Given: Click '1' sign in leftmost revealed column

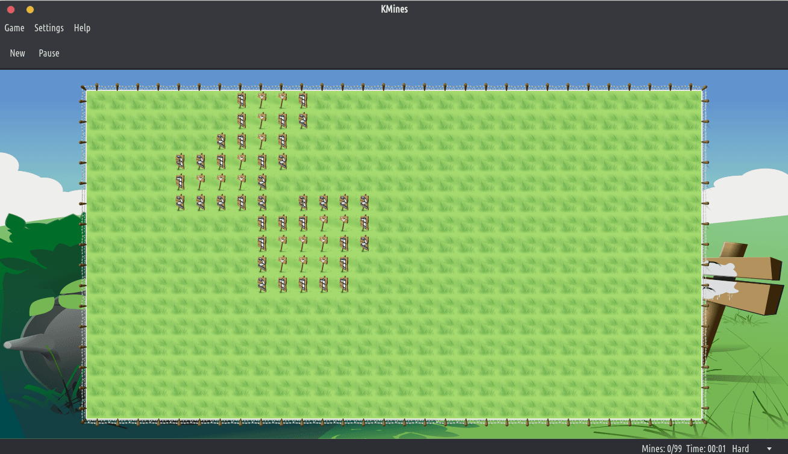Looking at the screenshot, I should pyautogui.click(x=180, y=181).
